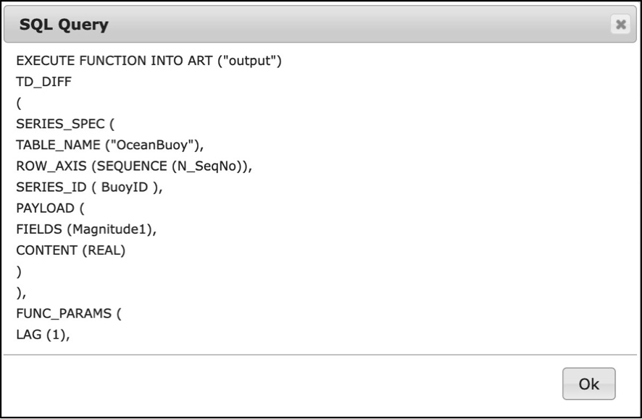642x419 pixels.
Task: Click the BuoyID identifier text
Action: pos(125,187)
